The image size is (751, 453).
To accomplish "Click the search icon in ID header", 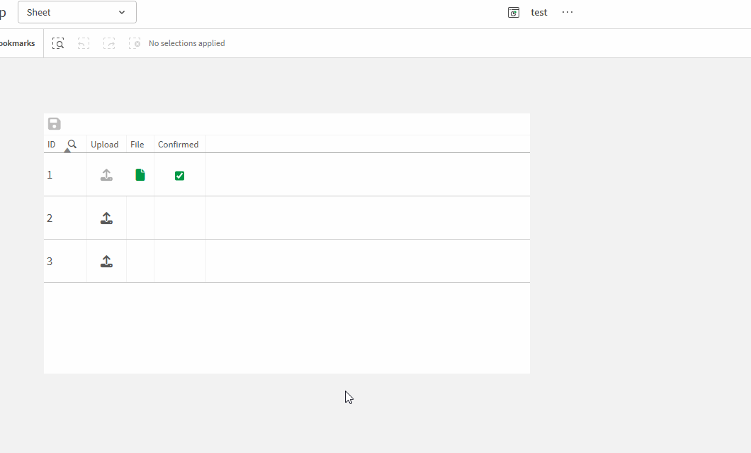I will (72, 144).
